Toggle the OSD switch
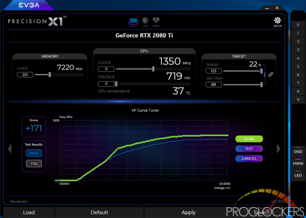Image resolution: width=306 pixels, height=218 pixels. (298, 151)
